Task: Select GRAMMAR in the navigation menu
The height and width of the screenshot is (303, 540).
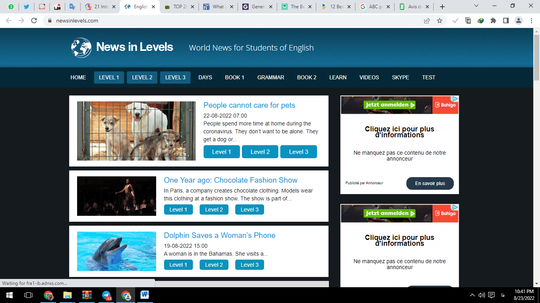Action: click(270, 77)
